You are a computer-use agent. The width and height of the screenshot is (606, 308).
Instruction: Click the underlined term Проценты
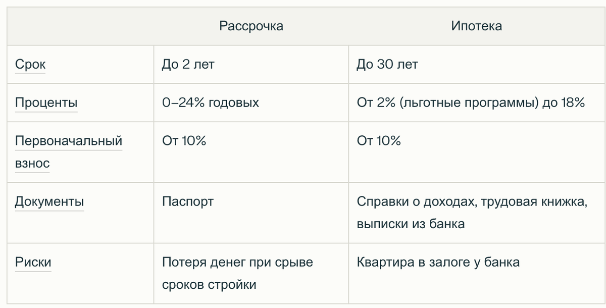[46, 103]
